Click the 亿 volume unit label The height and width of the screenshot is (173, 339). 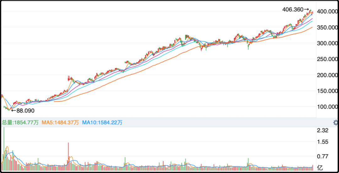[320, 167]
